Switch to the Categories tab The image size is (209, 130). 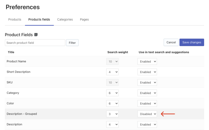pos(65,20)
